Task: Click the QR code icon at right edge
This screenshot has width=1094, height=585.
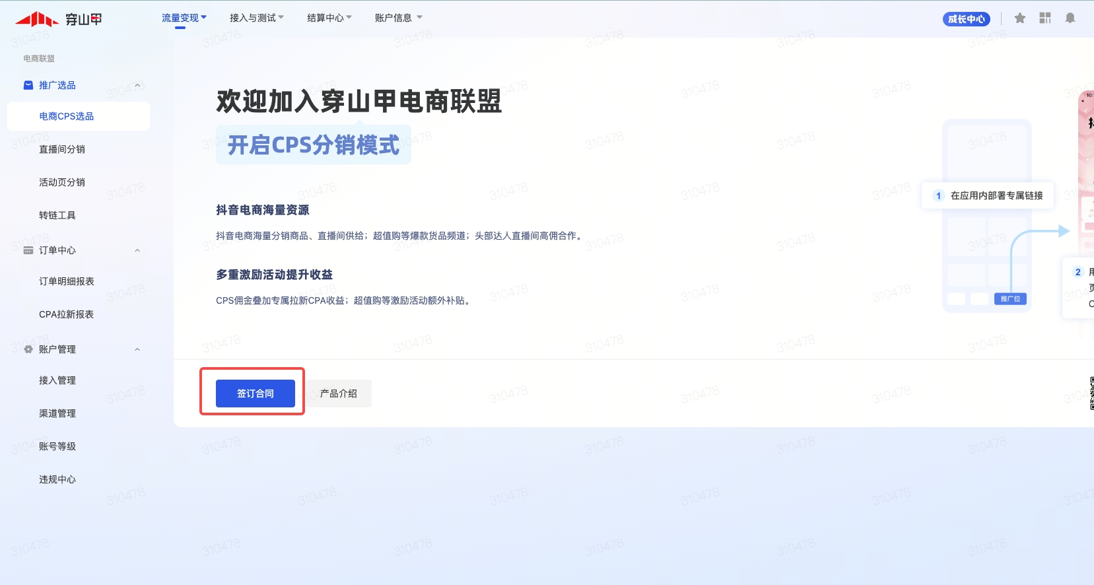Action: click(1091, 393)
